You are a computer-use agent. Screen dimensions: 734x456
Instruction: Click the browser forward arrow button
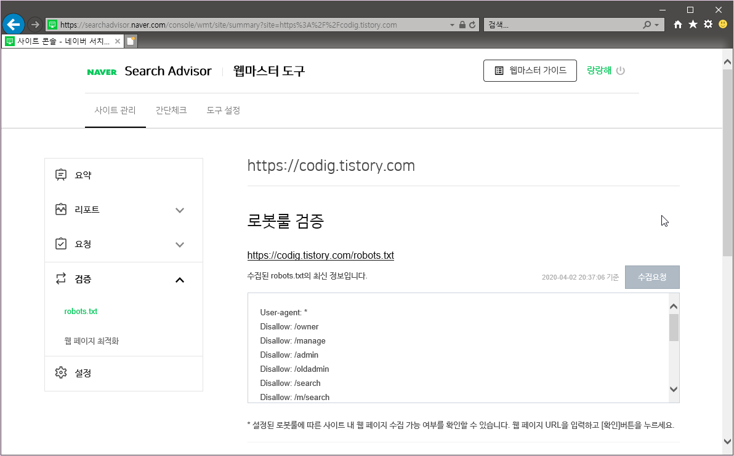tap(34, 25)
